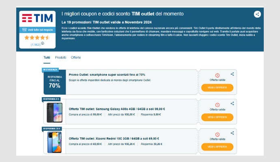Open the Samsung Galaxy A05s offer title
280x162 pixels.
click(117, 109)
